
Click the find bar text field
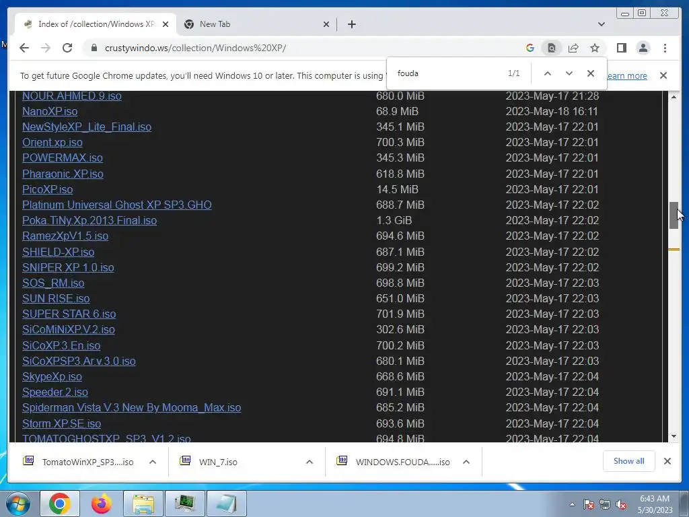[448, 73]
